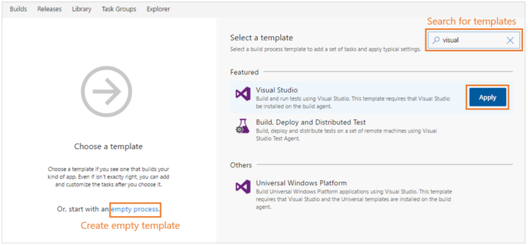Open the Explorer tab
This screenshot has width=528, height=246.
tap(158, 9)
